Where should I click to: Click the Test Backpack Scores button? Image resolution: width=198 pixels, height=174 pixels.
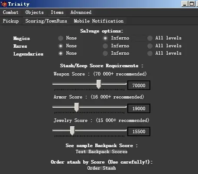tap(101, 151)
